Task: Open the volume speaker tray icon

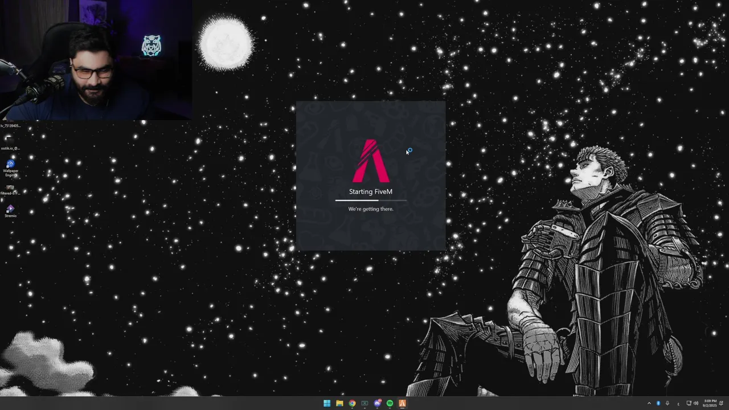Action: pos(696,403)
